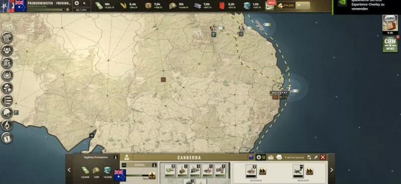Open the espionage hat icon in sidebar
The height and width of the screenshot is (184, 401).
7,88
